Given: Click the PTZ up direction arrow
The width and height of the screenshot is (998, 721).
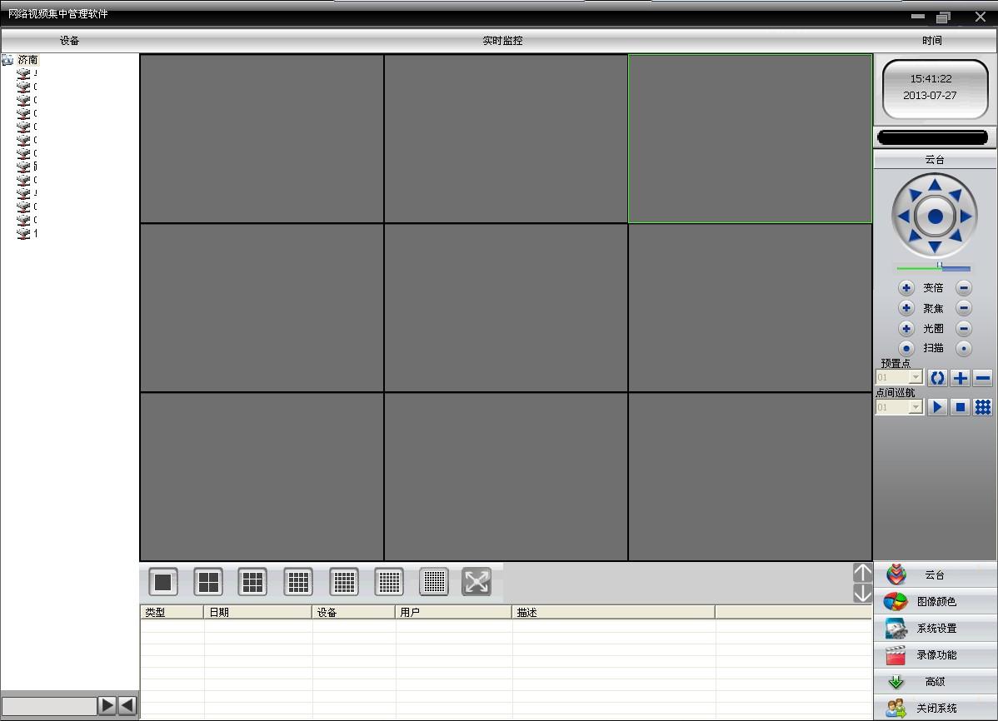Looking at the screenshot, I should tap(935, 185).
